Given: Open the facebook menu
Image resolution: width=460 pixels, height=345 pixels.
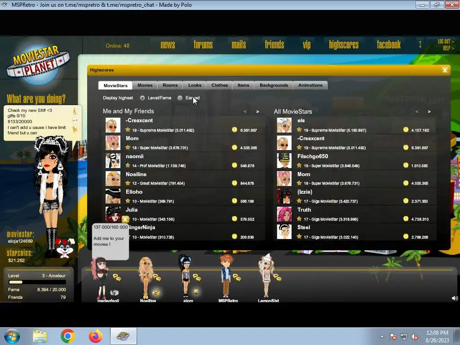Looking at the screenshot, I should [389, 44].
